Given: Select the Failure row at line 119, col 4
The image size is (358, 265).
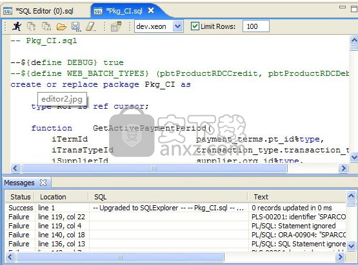Looking at the screenshot, I should tap(175, 226).
